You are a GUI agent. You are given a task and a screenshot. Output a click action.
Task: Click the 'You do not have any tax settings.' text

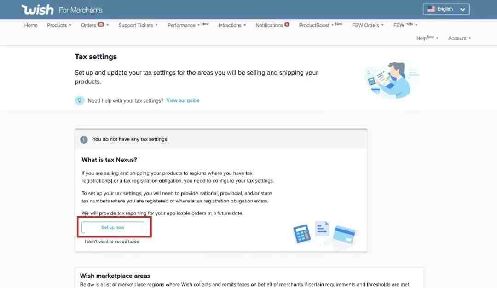pyautogui.click(x=130, y=139)
